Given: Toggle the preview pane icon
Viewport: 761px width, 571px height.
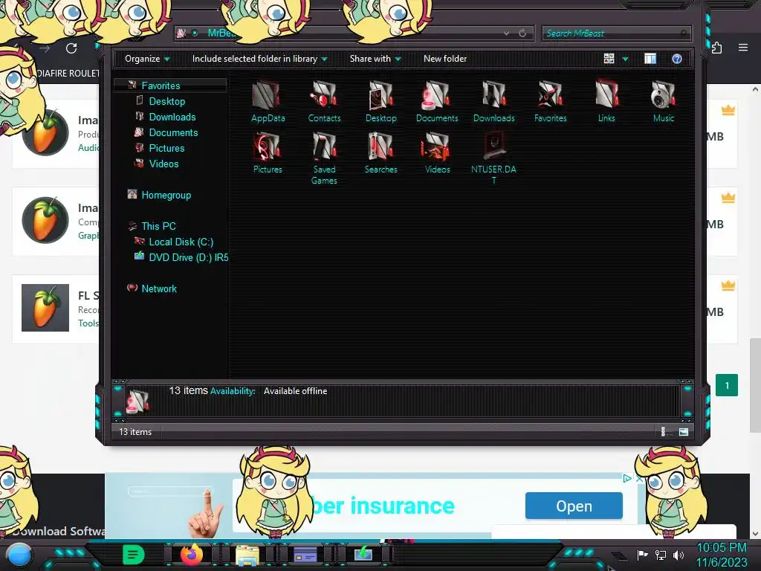Looking at the screenshot, I should pos(650,59).
